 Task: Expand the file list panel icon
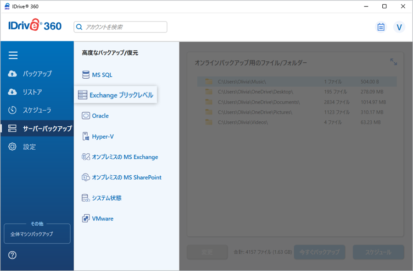click(x=393, y=62)
